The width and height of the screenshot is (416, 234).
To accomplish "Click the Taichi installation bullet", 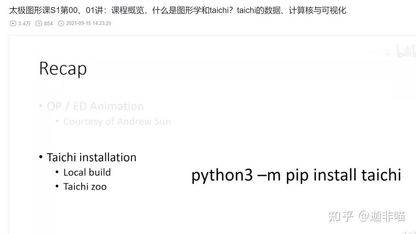I will 91,157.
